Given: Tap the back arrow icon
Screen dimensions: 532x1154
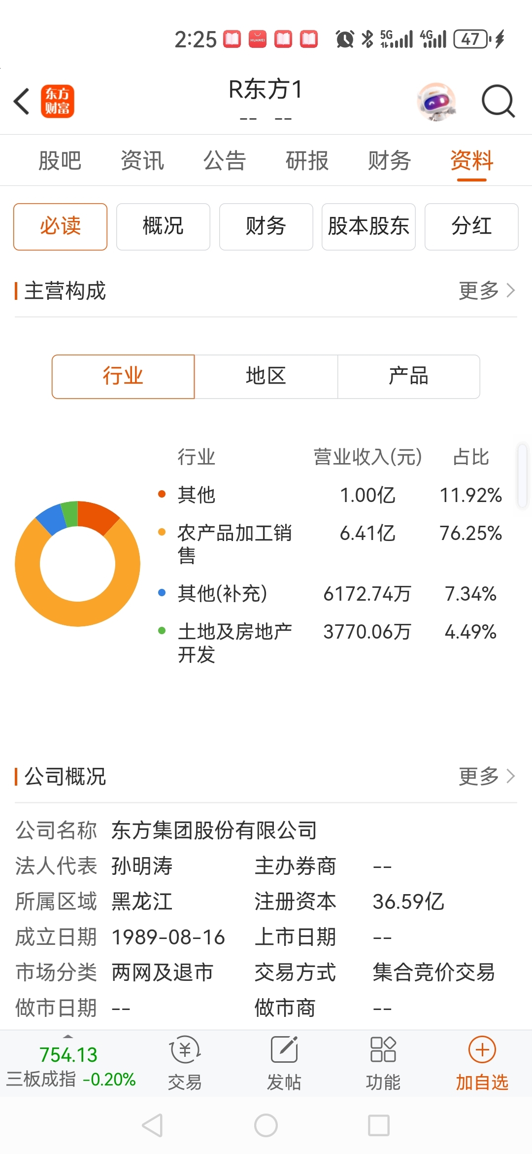Looking at the screenshot, I should pos(21,102).
